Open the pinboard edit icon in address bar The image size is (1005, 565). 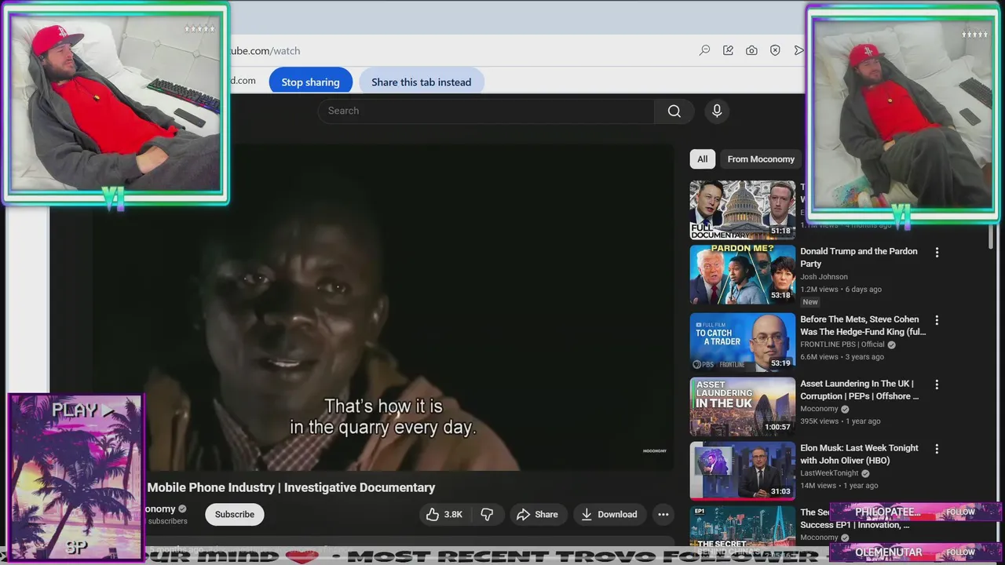[729, 50]
